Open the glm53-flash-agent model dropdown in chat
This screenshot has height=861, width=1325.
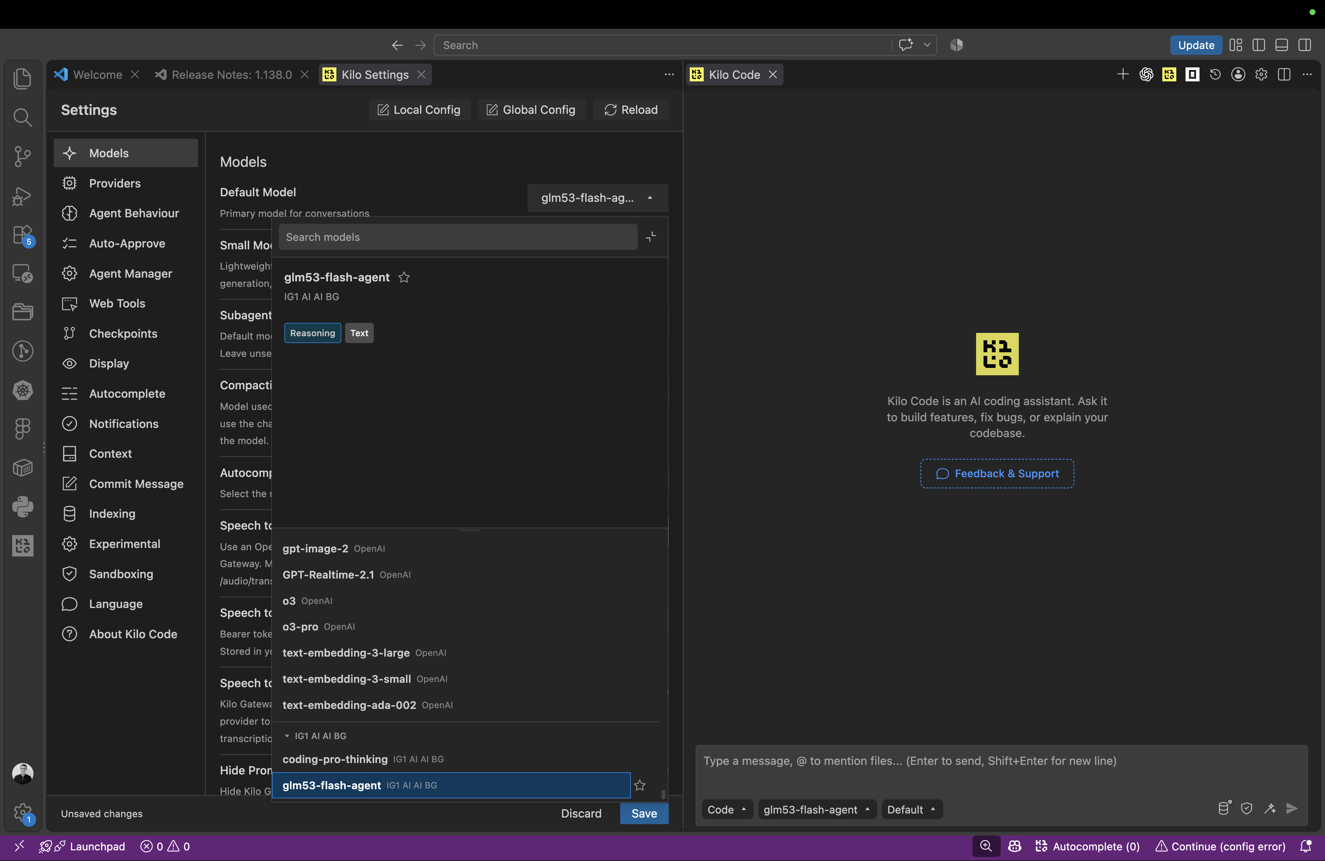817,809
